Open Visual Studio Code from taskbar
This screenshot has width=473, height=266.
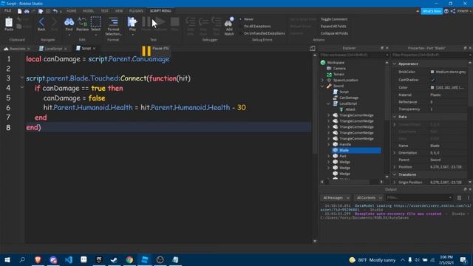(69, 259)
